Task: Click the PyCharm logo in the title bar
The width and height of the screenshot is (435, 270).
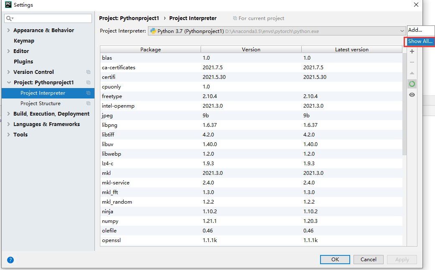Action: (8, 5)
